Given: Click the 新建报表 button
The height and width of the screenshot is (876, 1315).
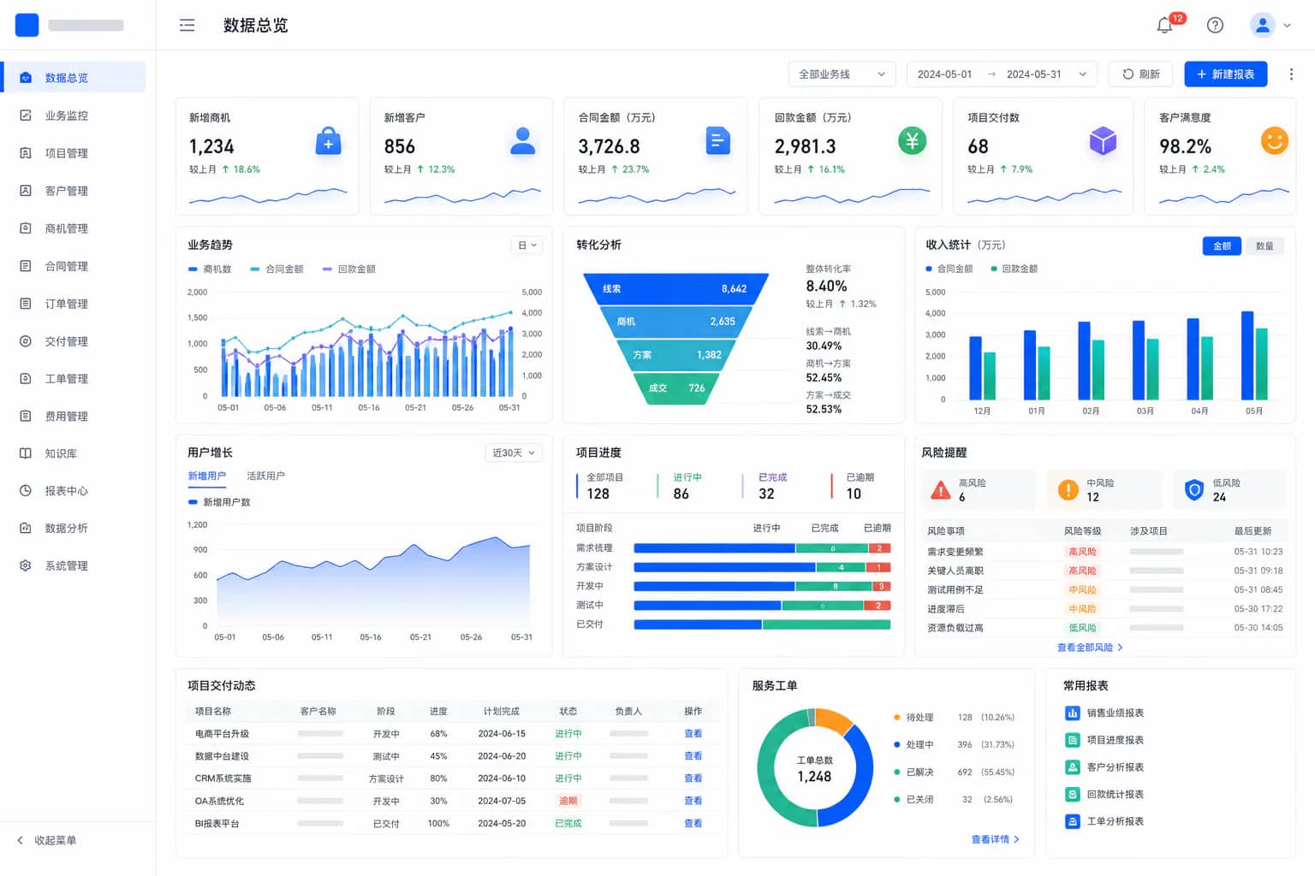Looking at the screenshot, I should click(x=1225, y=74).
